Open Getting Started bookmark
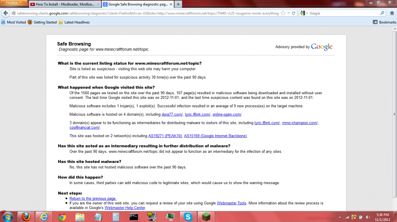The image size is (397, 222). pos(42,22)
